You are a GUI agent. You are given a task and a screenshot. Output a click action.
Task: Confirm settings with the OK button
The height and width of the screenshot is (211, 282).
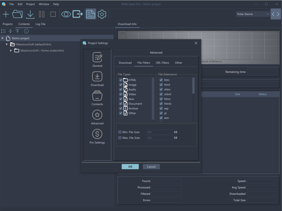130,167
